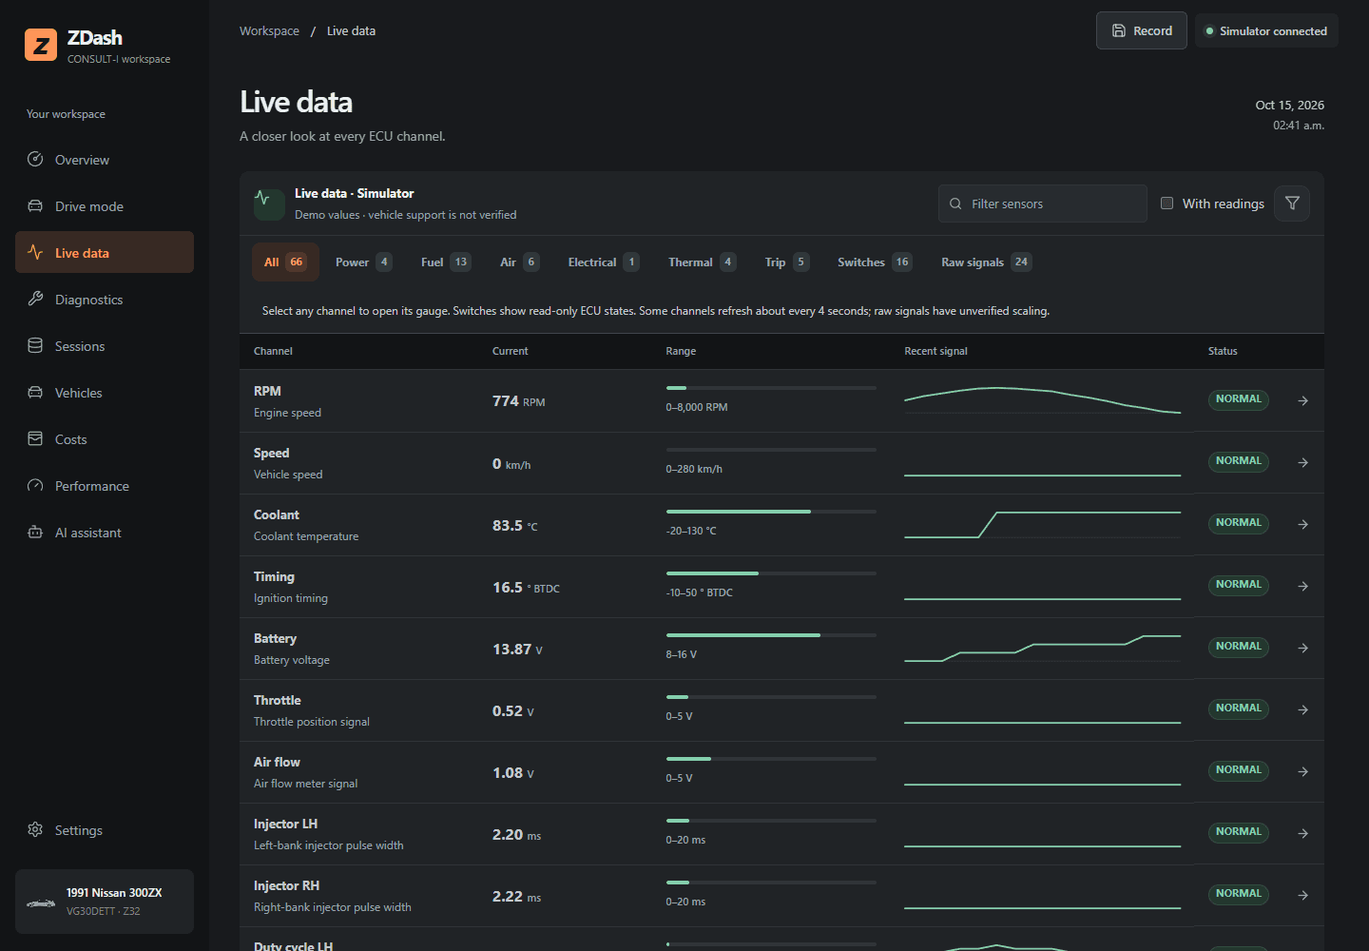Screen dimensions: 1369x951
Task: Select Live data sidebar item
Action: tap(105, 253)
